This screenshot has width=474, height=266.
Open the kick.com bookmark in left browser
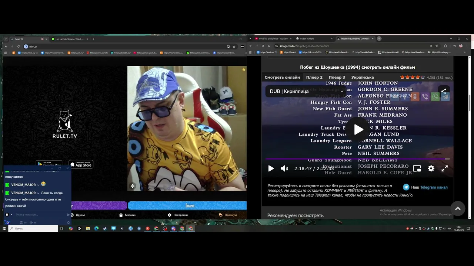tap(198, 53)
